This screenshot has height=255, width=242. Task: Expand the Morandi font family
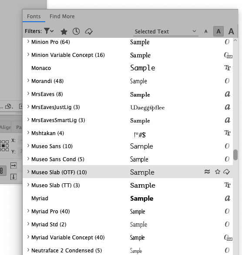[x=28, y=80]
